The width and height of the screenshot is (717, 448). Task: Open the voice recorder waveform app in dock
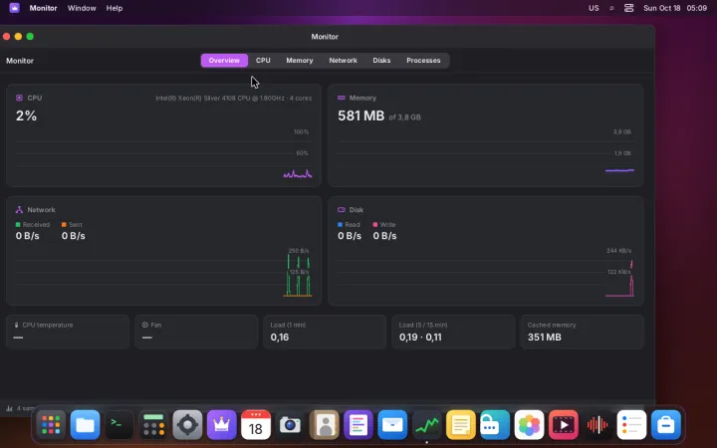tap(597, 425)
